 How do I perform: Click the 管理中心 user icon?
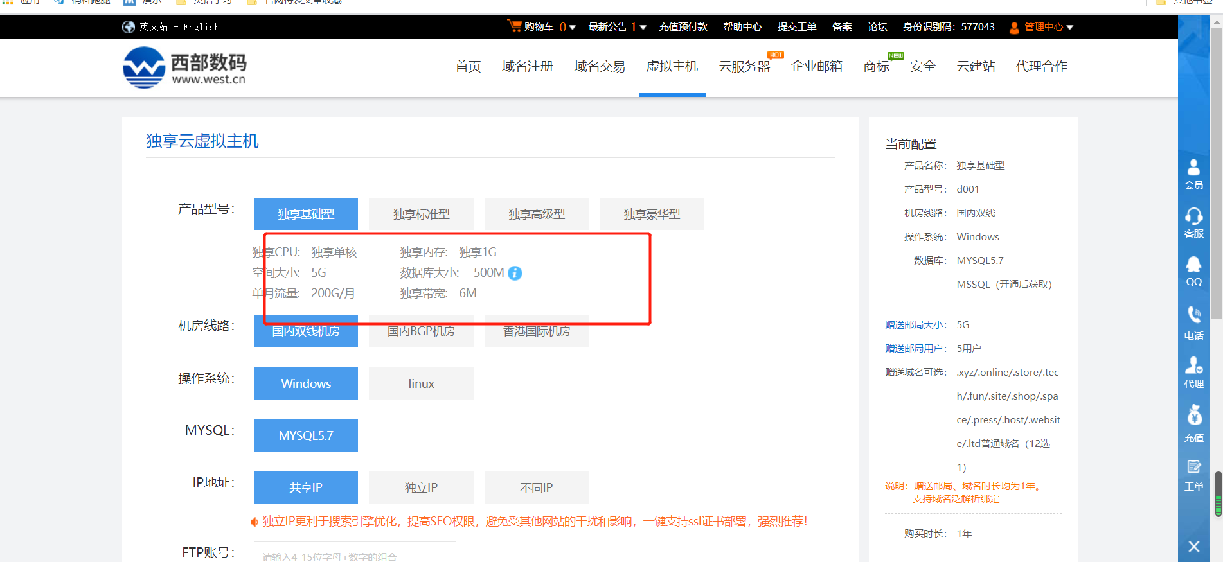point(1014,27)
